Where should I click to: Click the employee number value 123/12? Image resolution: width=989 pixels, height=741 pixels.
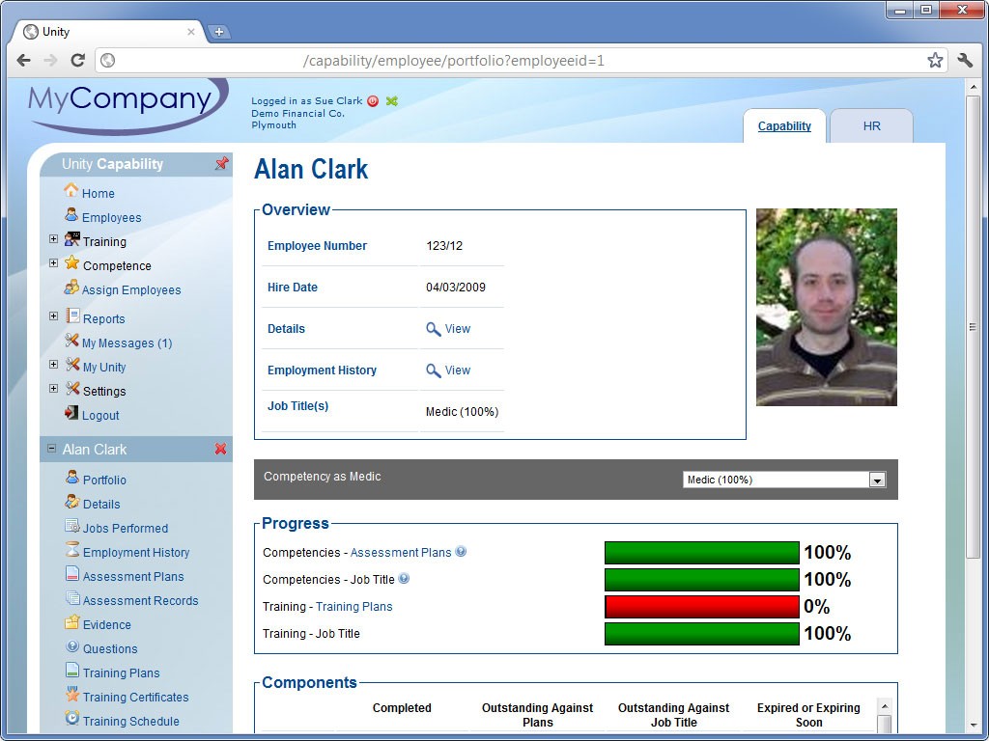tap(444, 246)
